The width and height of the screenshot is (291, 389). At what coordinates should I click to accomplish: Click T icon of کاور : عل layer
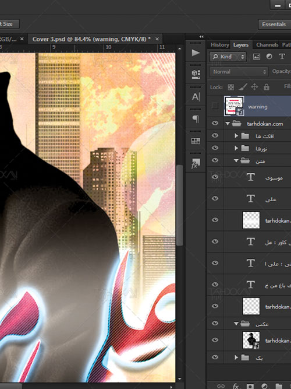coord(251,241)
